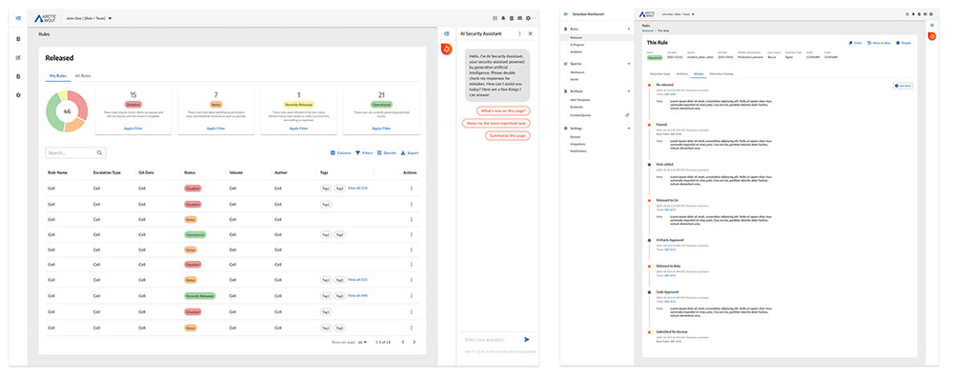
Task: Click the Released breadcrumb link in This Rule window
Action: [647, 30]
